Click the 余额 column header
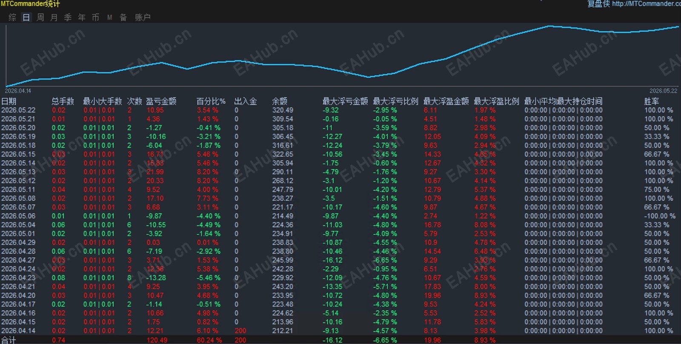The height and width of the screenshot is (344, 681). [x=280, y=101]
